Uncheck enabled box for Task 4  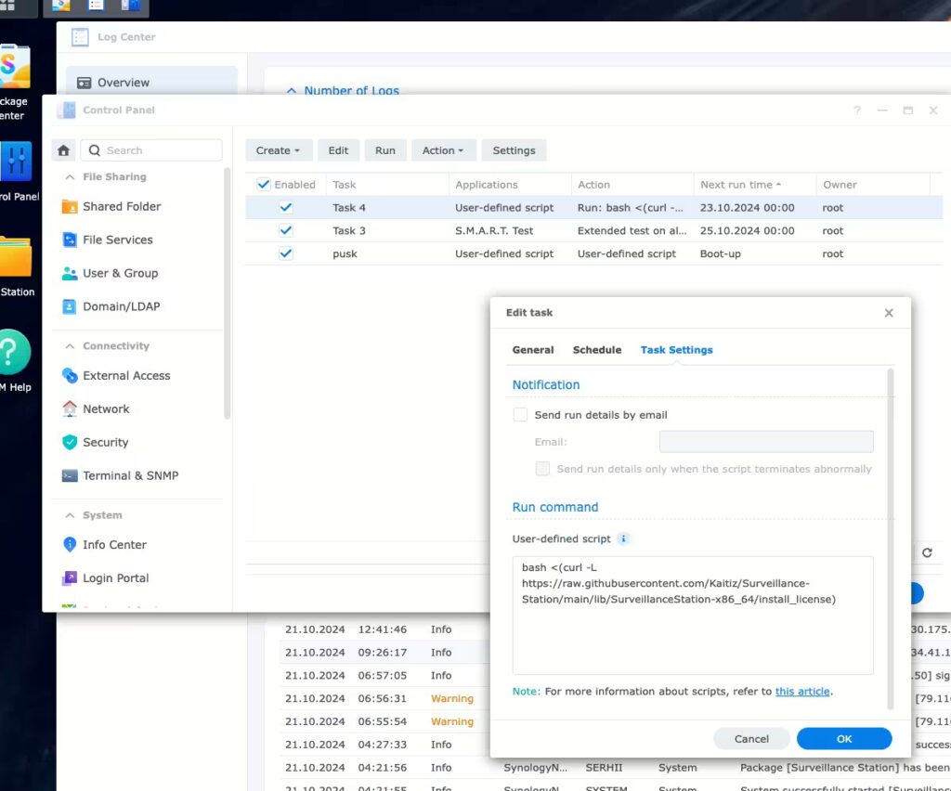pyautogui.click(x=286, y=208)
